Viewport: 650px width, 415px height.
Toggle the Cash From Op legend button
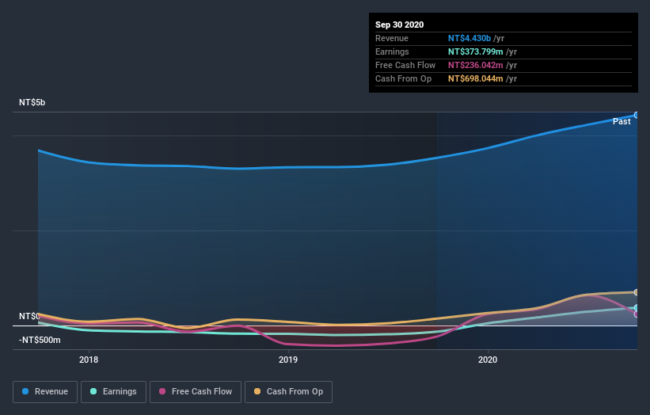(288, 392)
